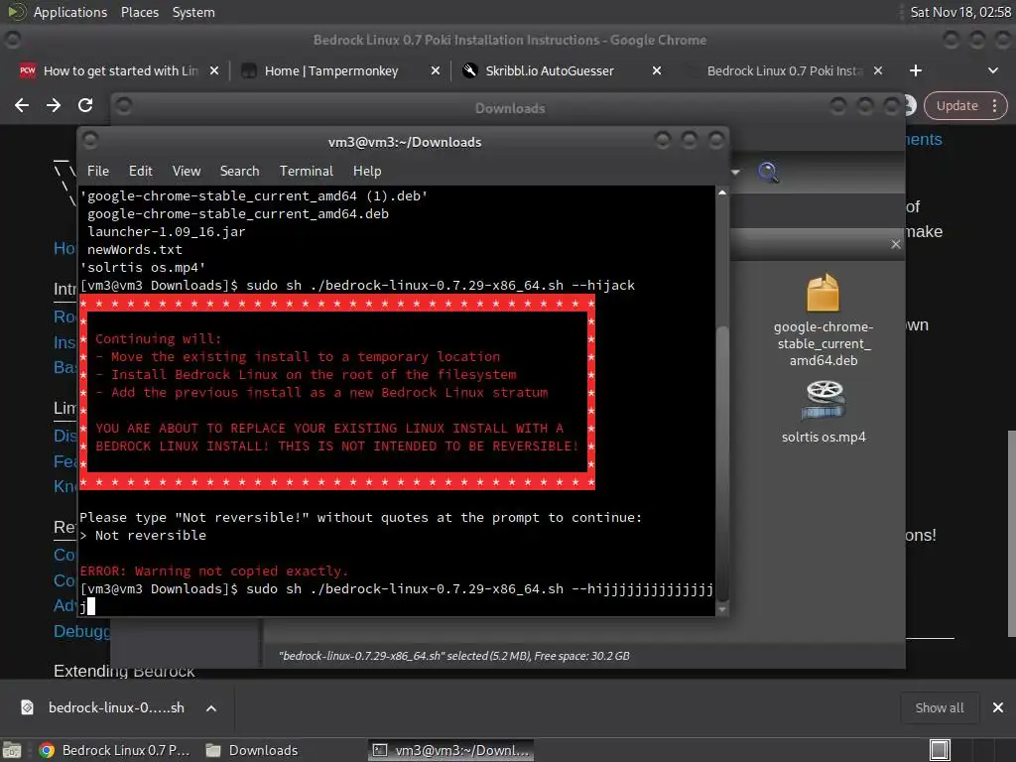Open dropdown arrow beside file manager search

click(735, 172)
